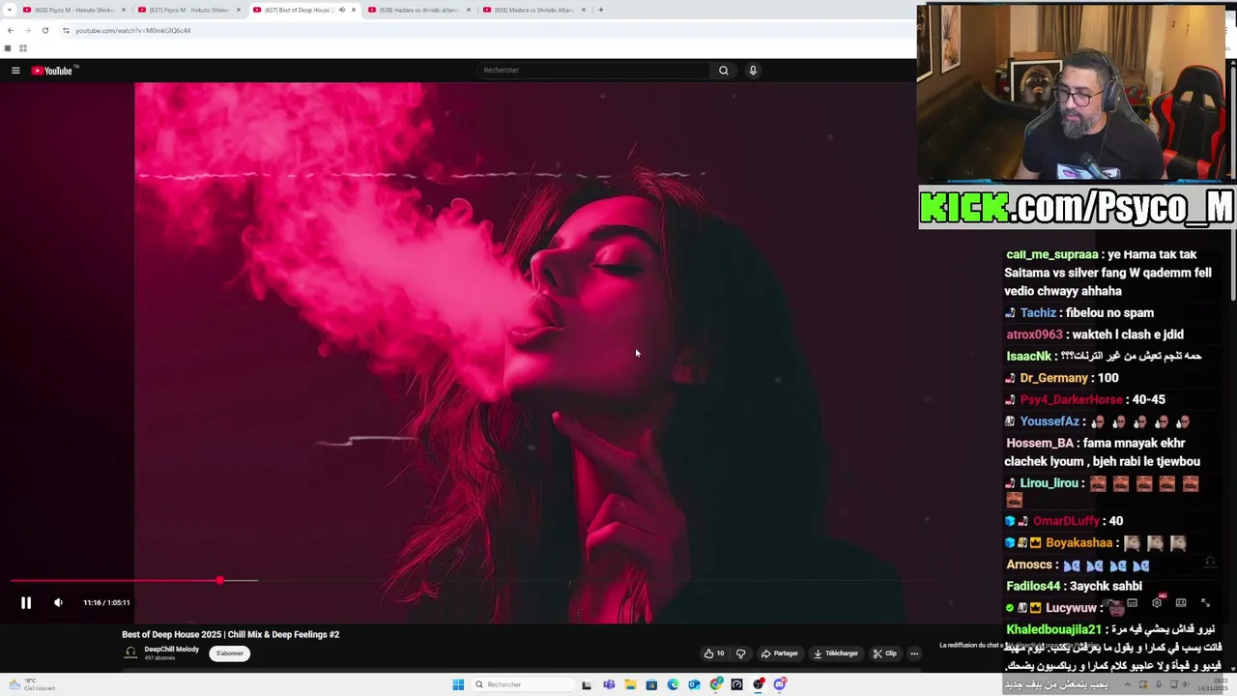Click the Khaledbouajila21 username in chat
1237x696 pixels.
(1053, 629)
